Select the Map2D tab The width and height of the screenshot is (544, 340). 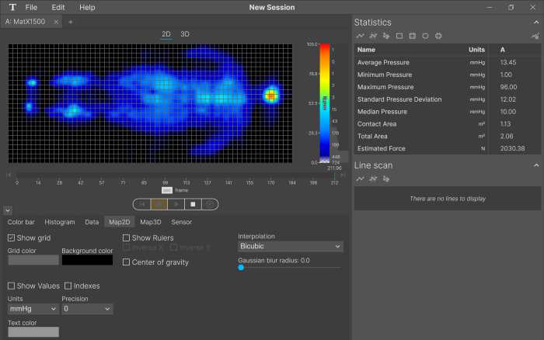click(x=120, y=222)
